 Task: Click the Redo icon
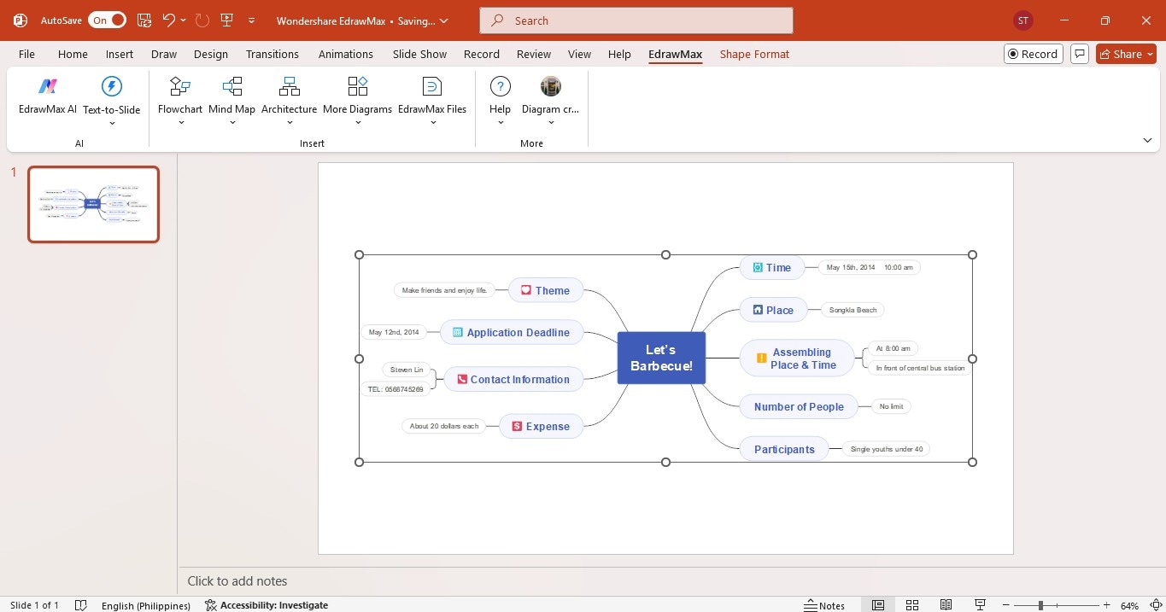[x=202, y=20]
